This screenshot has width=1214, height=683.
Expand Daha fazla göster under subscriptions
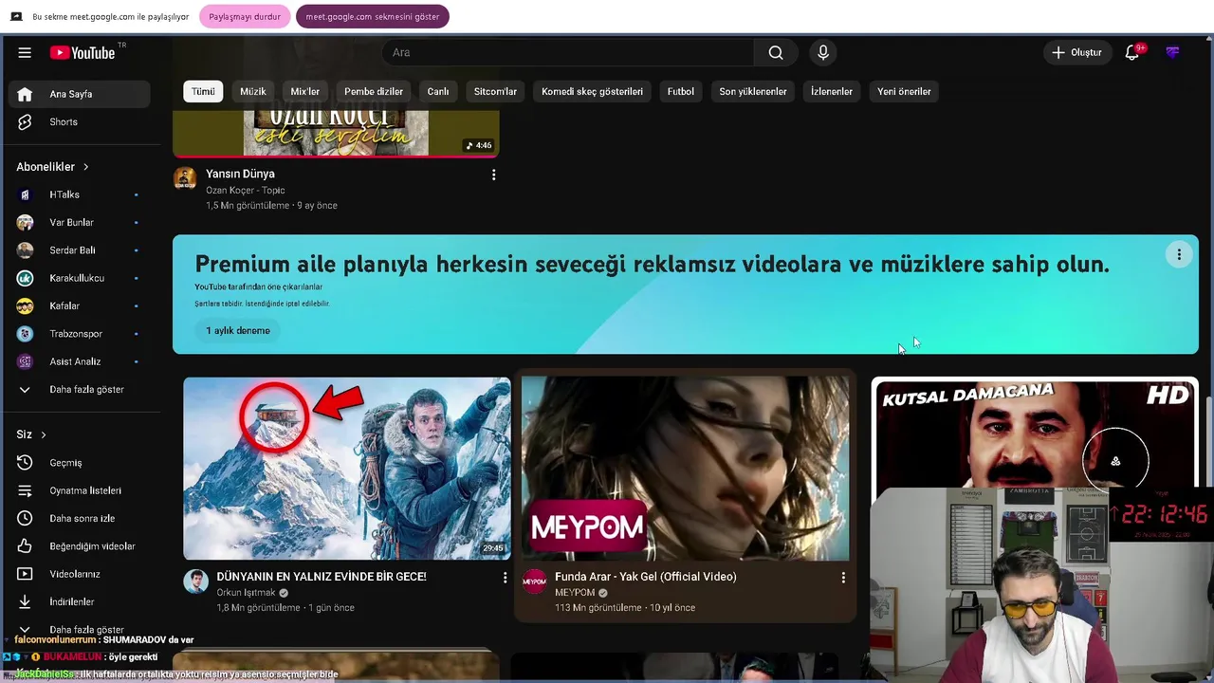coord(80,389)
